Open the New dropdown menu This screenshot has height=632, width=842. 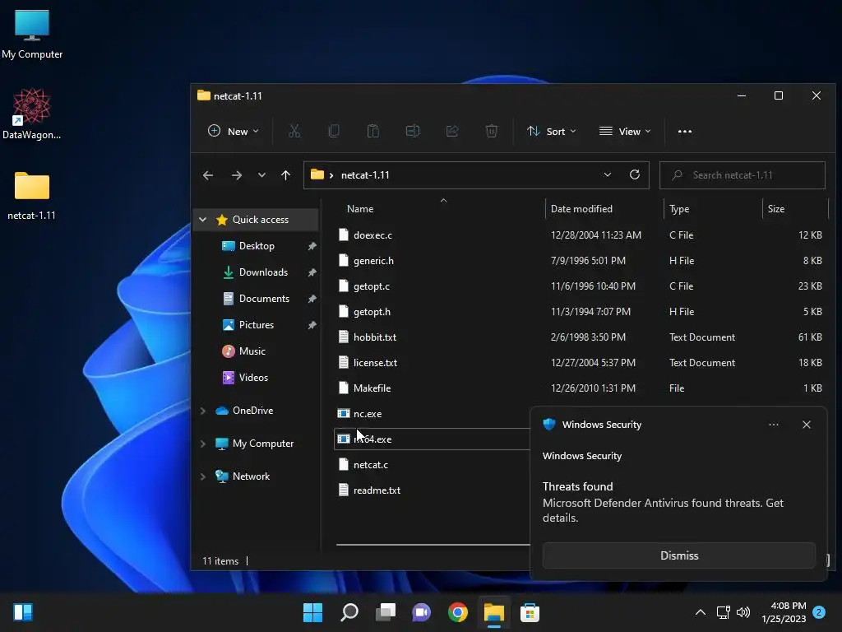[234, 131]
